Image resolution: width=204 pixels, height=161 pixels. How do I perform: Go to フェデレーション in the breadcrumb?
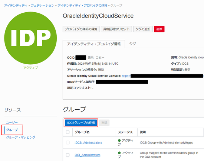(43, 6)
